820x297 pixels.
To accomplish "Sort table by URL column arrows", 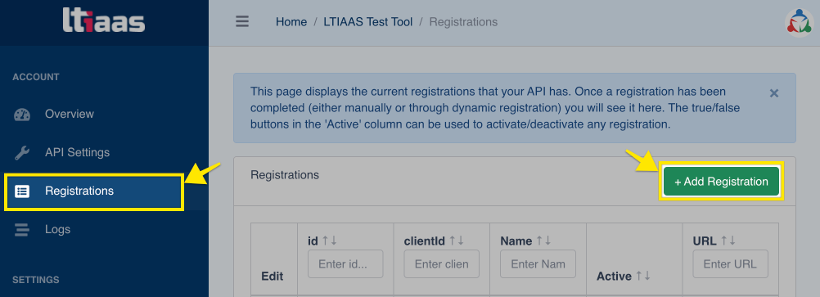I will [728, 241].
